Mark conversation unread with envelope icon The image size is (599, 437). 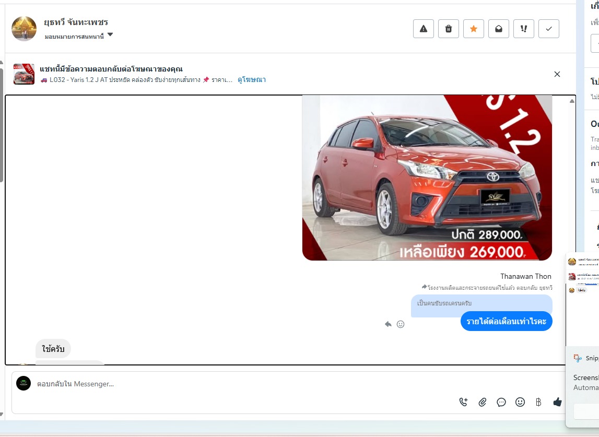click(x=499, y=29)
